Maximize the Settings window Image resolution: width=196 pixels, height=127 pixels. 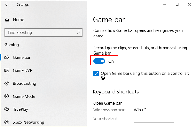(177, 4)
